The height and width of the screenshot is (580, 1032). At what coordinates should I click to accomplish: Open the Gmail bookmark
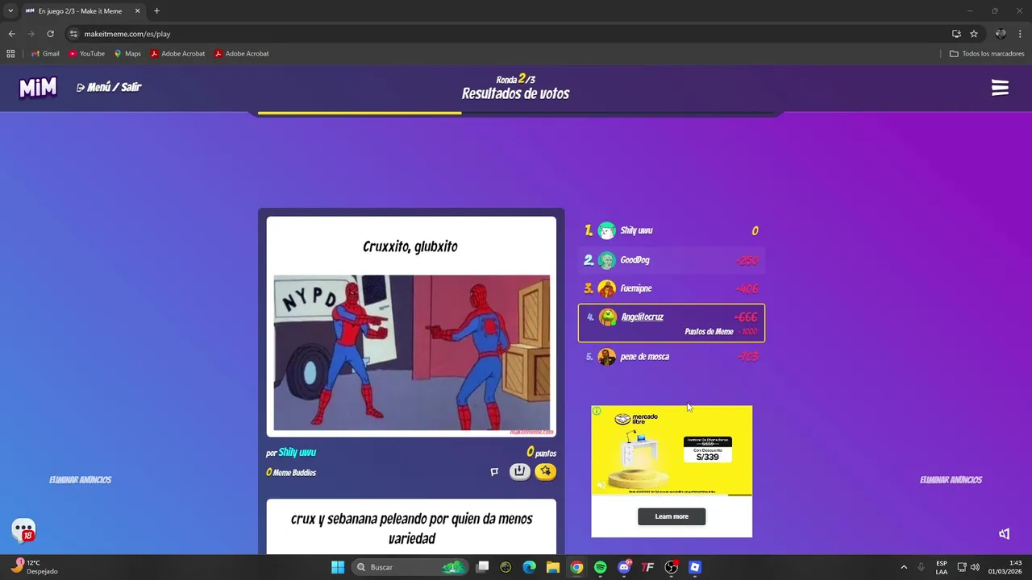(x=45, y=54)
